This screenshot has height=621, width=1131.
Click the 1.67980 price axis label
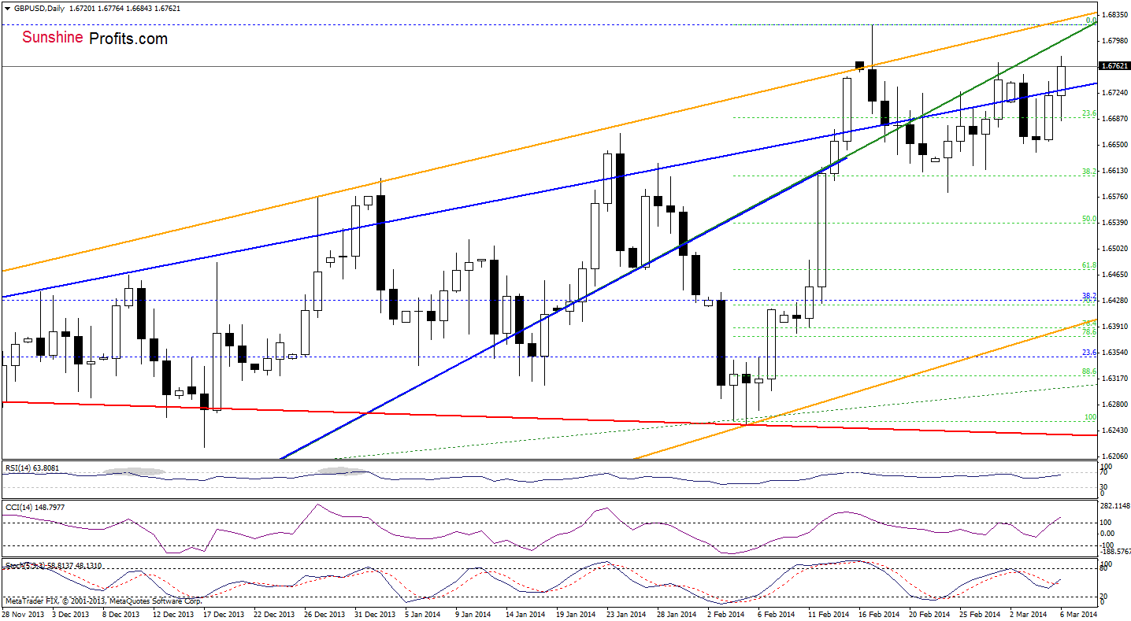[x=1114, y=41]
